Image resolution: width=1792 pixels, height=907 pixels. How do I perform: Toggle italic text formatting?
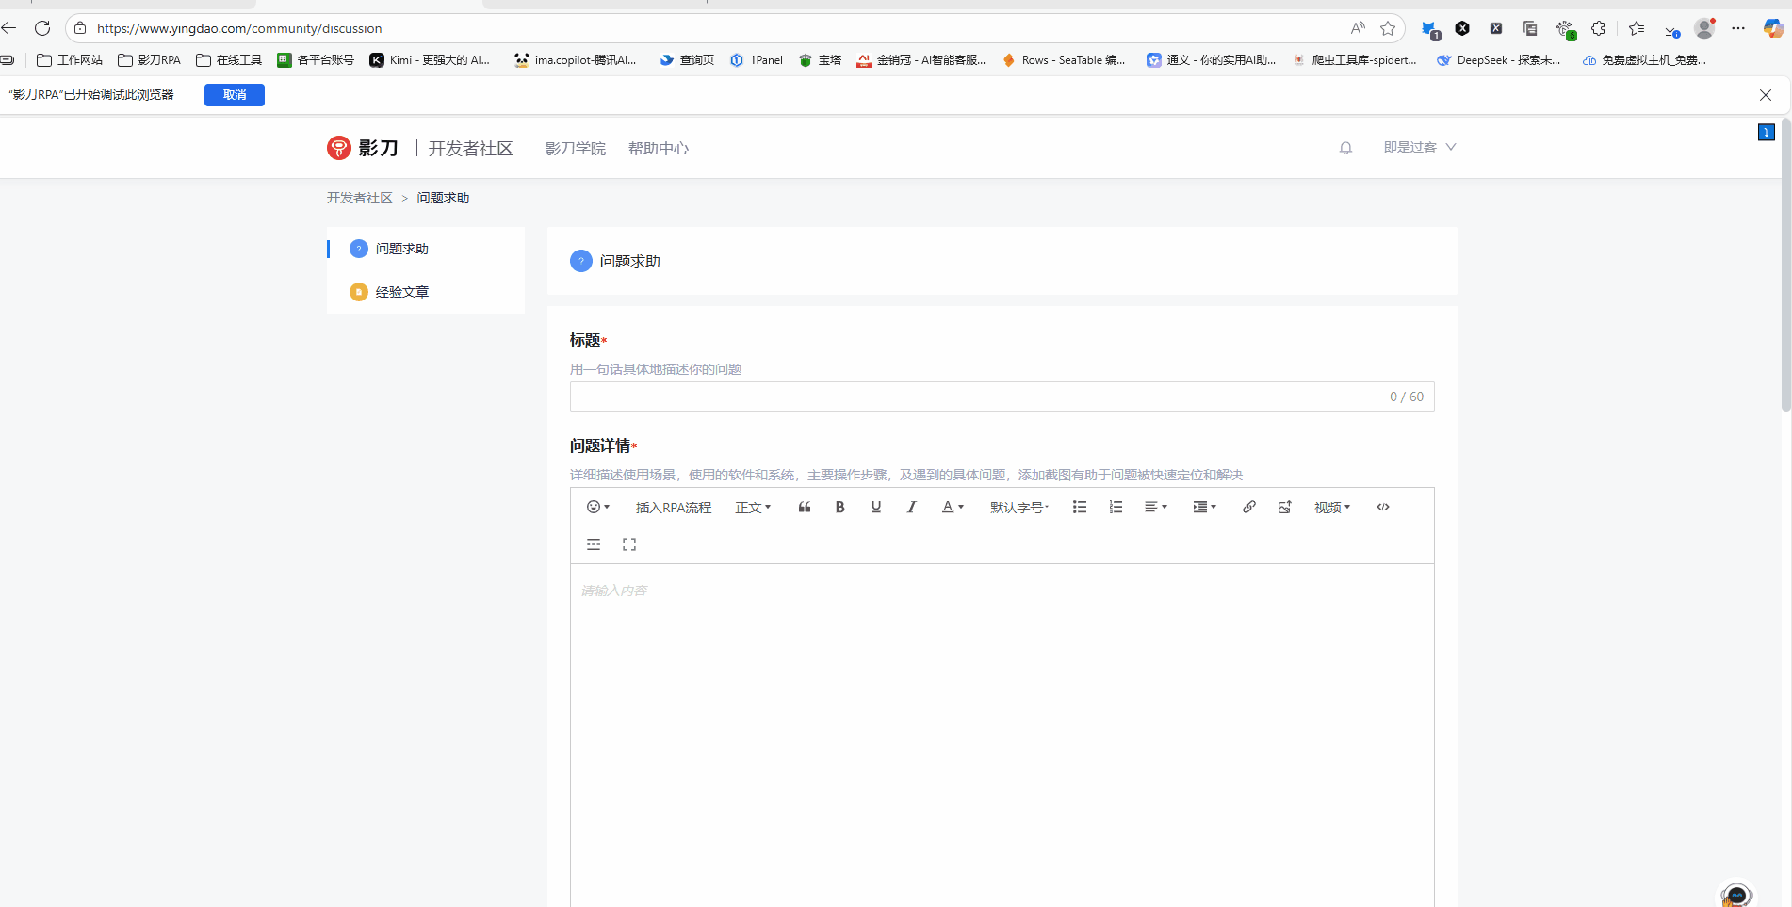coord(911,507)
